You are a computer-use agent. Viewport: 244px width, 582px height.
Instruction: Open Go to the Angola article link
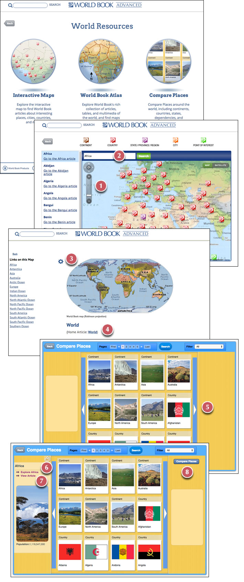[60, 198]
